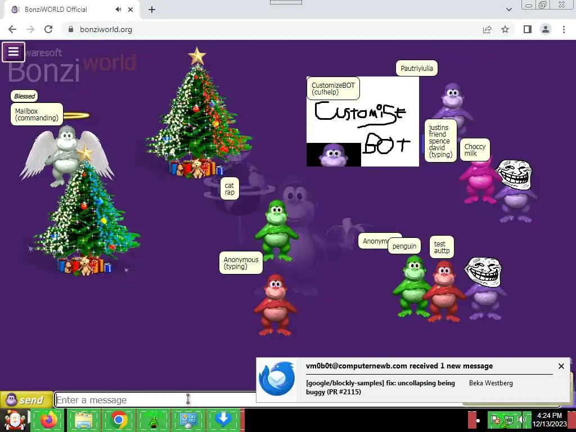Click the send button
This screenshot has width=576, height=432.
tap(26, 400)
